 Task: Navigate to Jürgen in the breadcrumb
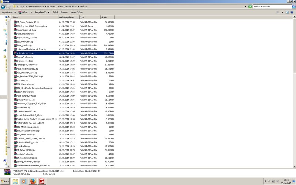(x=22, y=6)
